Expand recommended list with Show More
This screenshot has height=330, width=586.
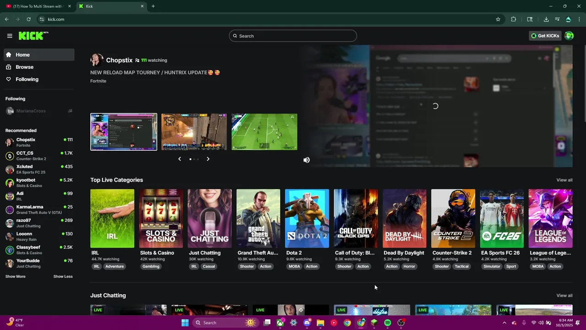pos(16,276)
